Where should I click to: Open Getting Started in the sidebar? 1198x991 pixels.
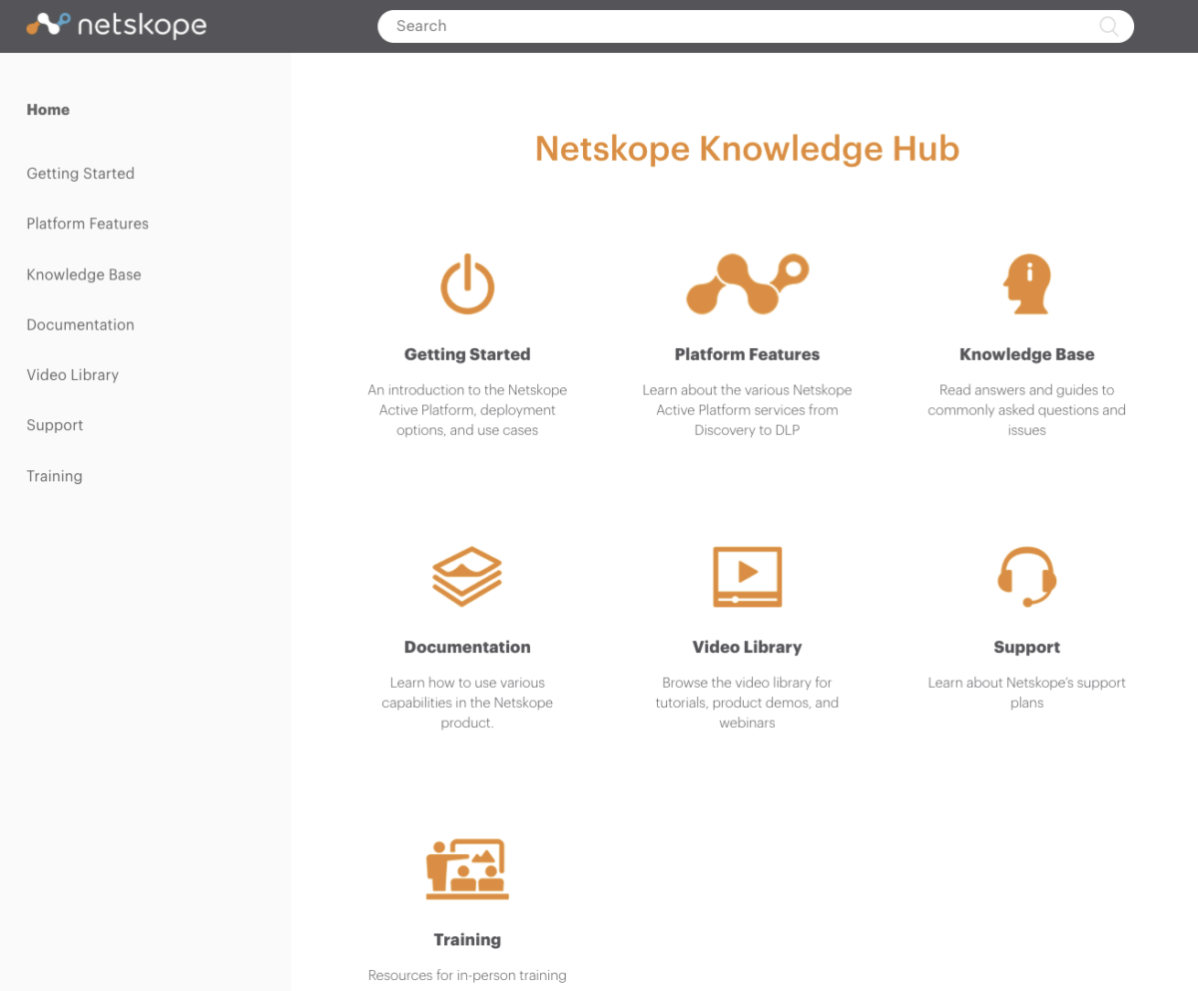pos(80,174)
